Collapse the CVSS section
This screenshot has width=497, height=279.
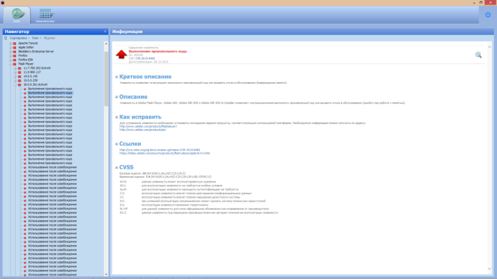[x=117, y=168]
